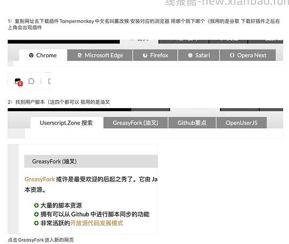Click the GreasyFork (油叉) gray section header
289x244 pixels.
tap(91, 161)
